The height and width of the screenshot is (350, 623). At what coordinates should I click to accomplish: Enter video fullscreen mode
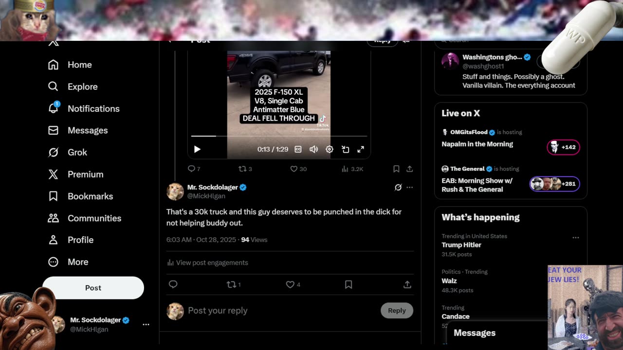pos(361,149)
